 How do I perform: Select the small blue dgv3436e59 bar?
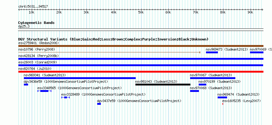tap(26, 85)
